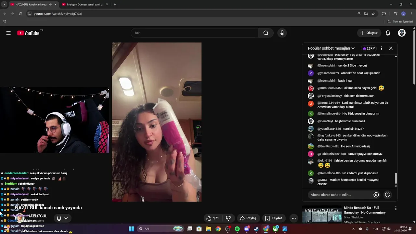416x234 pixels.
Task: Open options for Minds Beneath Us suggestion
Action: [x=396, y=208]
